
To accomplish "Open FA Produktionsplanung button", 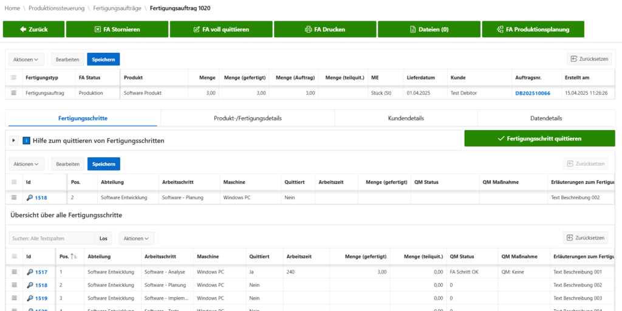I will (533, 29).
